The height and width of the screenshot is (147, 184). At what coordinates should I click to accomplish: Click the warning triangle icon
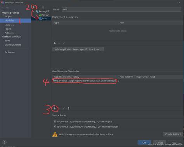(55, 134)
